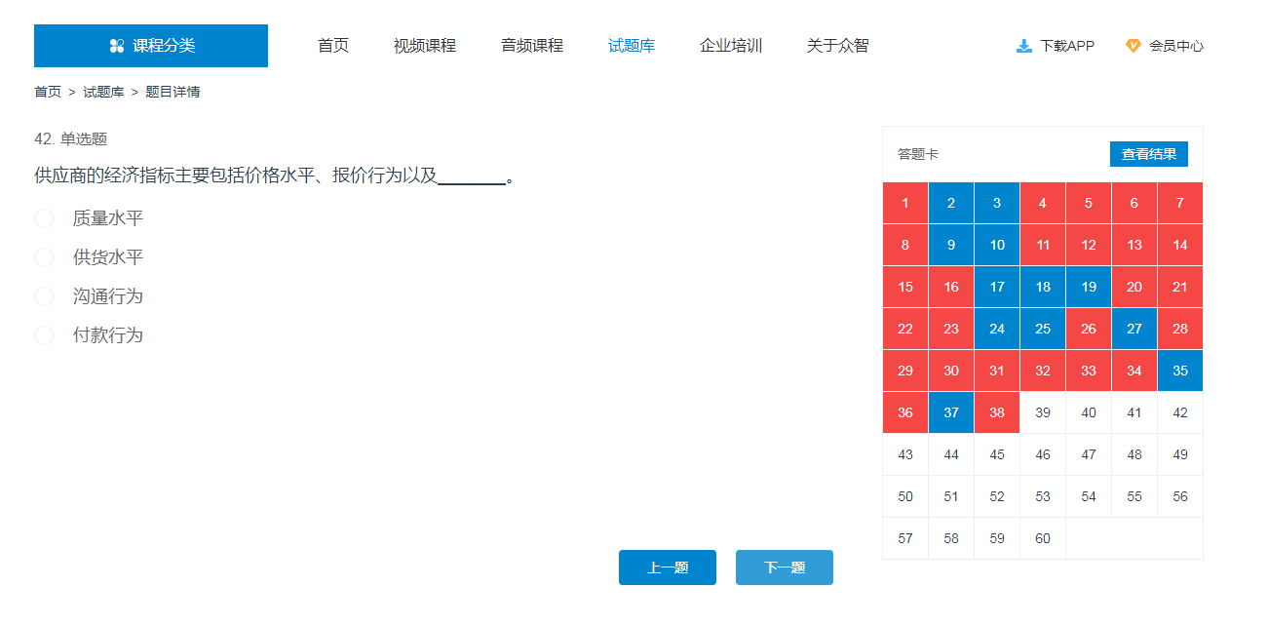Mark 付款行为 as the answer
Screen dimensions: 1268x626
[44, 335]
